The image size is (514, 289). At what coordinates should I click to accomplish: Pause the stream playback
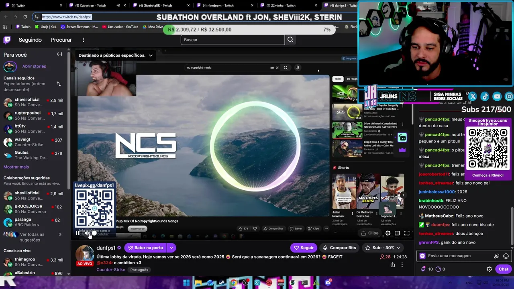78,233
